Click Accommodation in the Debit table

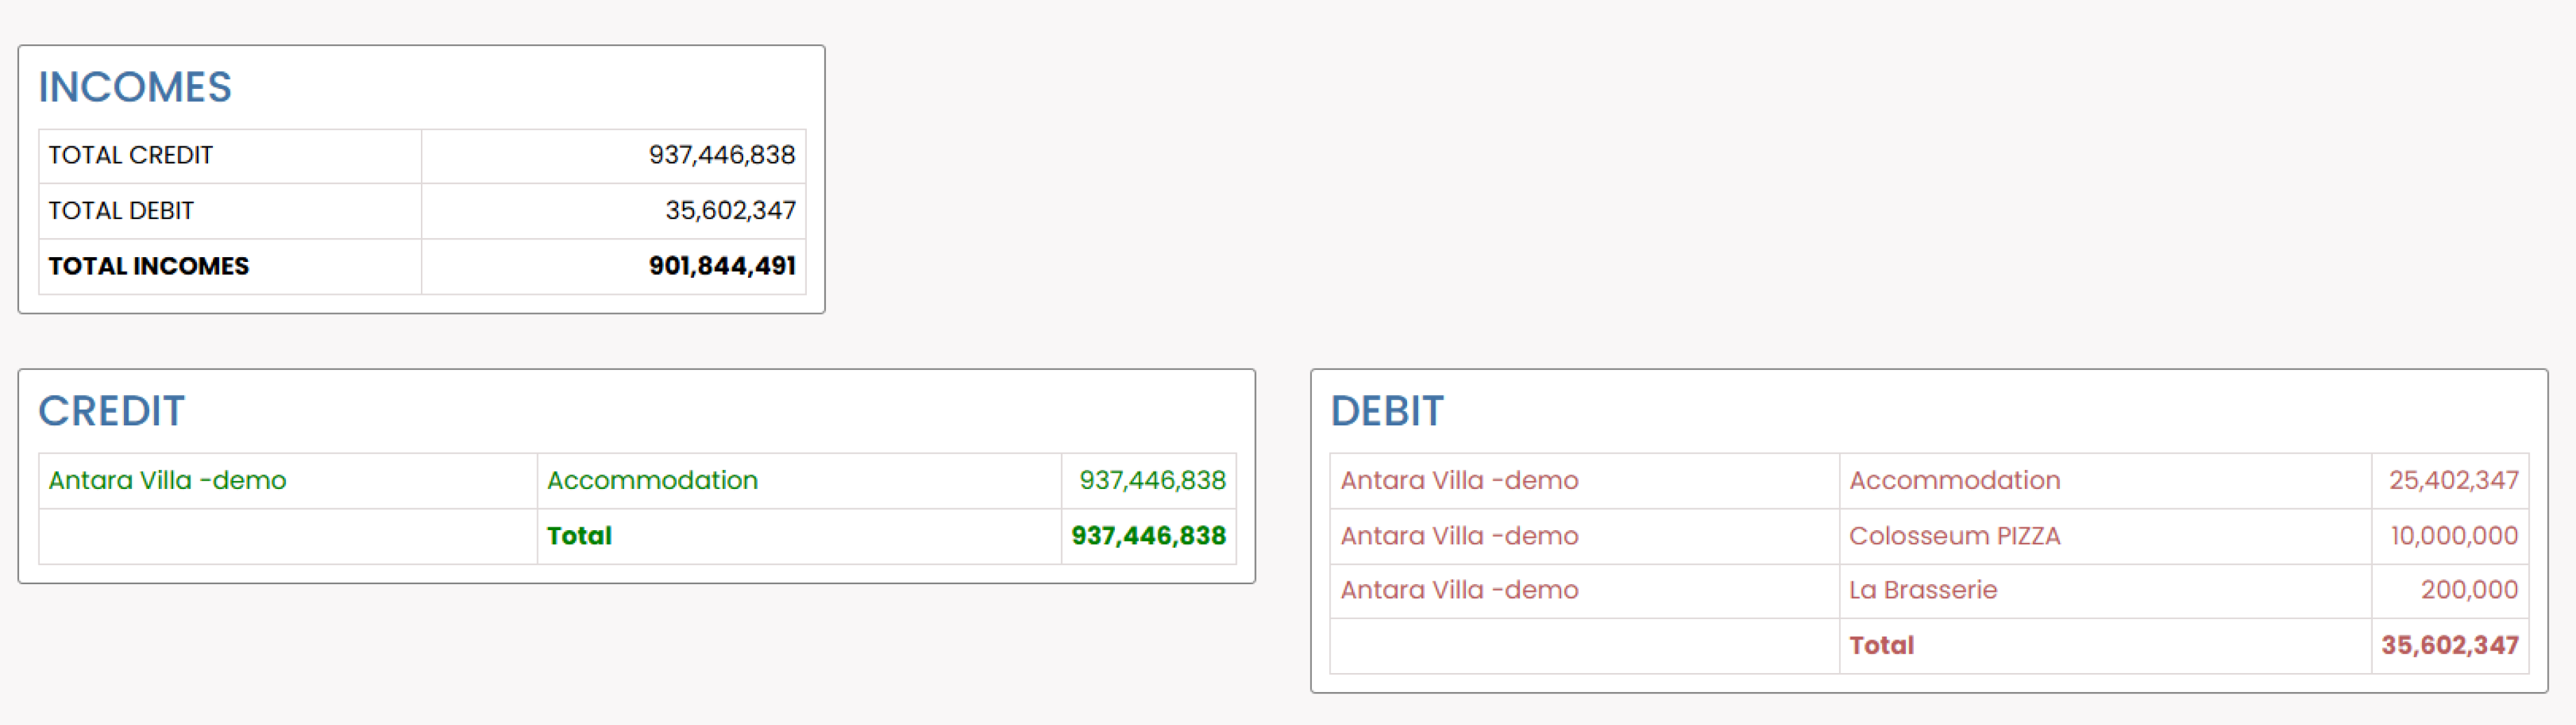coord(1954,480)
